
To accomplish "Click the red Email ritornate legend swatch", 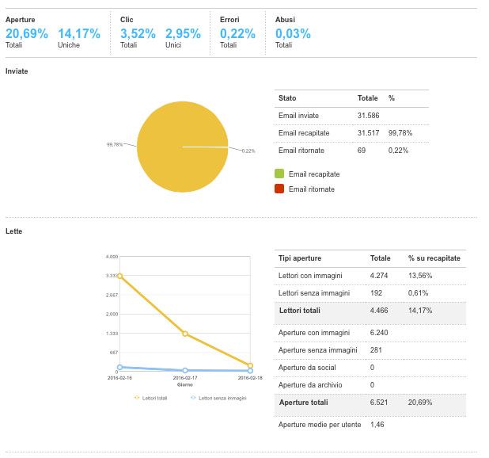I will [279, 189].
